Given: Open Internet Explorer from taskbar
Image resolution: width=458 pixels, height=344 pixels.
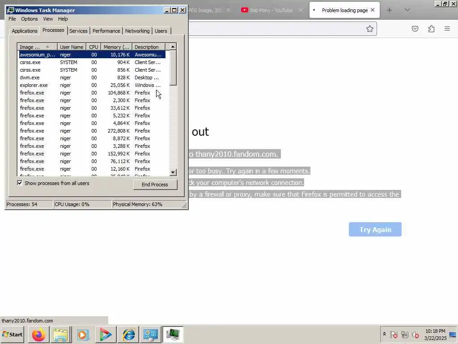Looking at the screenshot, I should [128, 335].
